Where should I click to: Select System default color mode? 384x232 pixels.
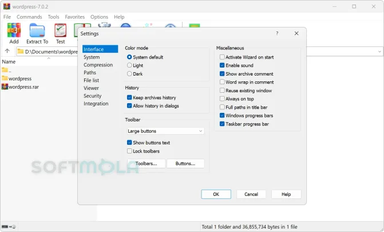click(x=129, y=57)
